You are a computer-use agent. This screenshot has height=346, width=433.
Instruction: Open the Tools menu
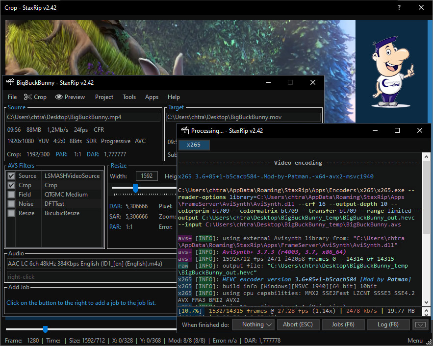[129, 97]
